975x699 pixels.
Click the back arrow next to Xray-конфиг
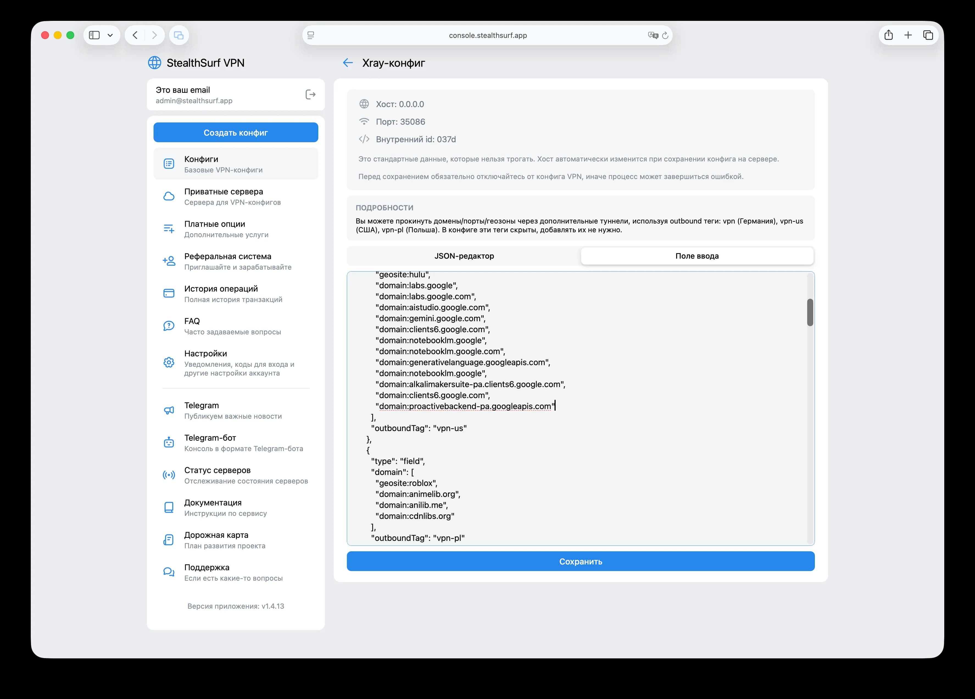tap(348, 63)
